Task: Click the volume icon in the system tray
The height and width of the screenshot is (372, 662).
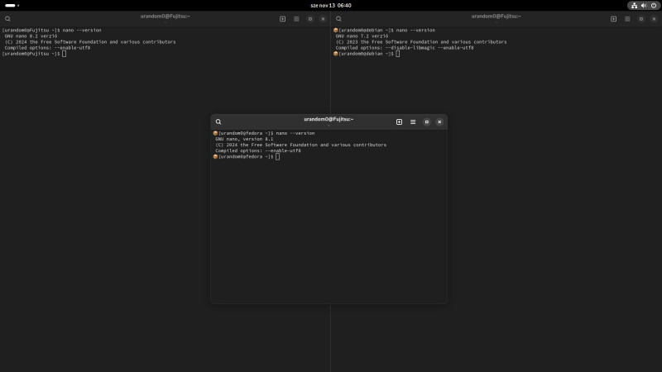Action: [x=644, y=6]
